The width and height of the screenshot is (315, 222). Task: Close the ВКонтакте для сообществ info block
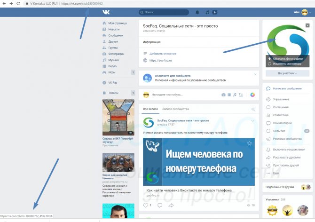255,74
